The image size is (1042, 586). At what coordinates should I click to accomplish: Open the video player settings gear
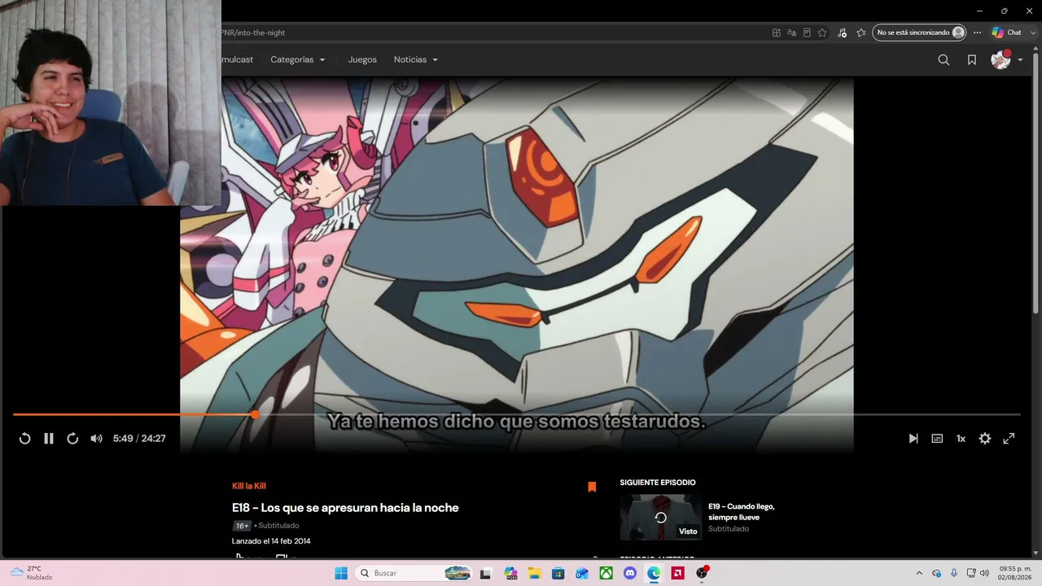[x=985, y=439]
